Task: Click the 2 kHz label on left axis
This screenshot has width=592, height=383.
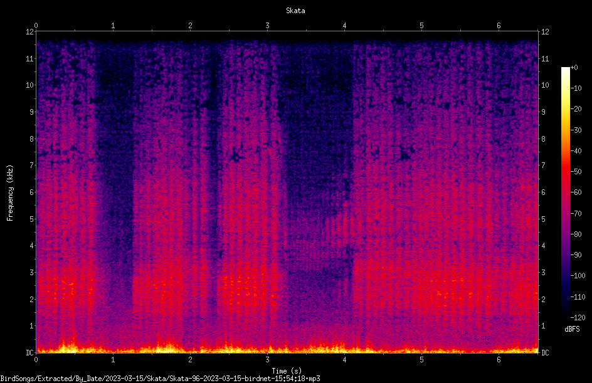Action: point(32,299)
